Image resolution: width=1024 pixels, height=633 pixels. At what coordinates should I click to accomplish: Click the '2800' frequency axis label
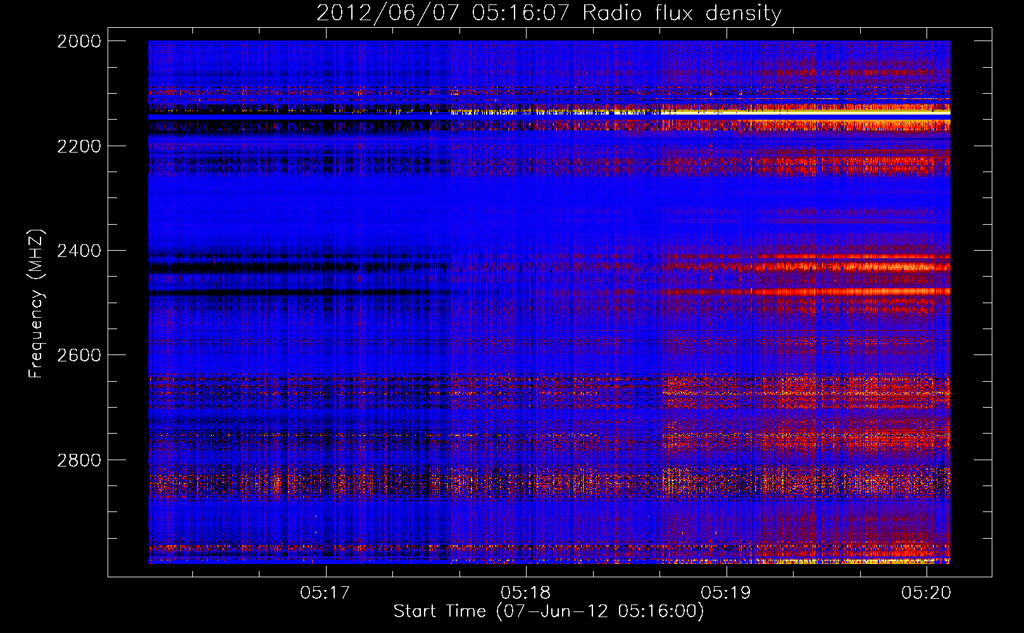79,460
